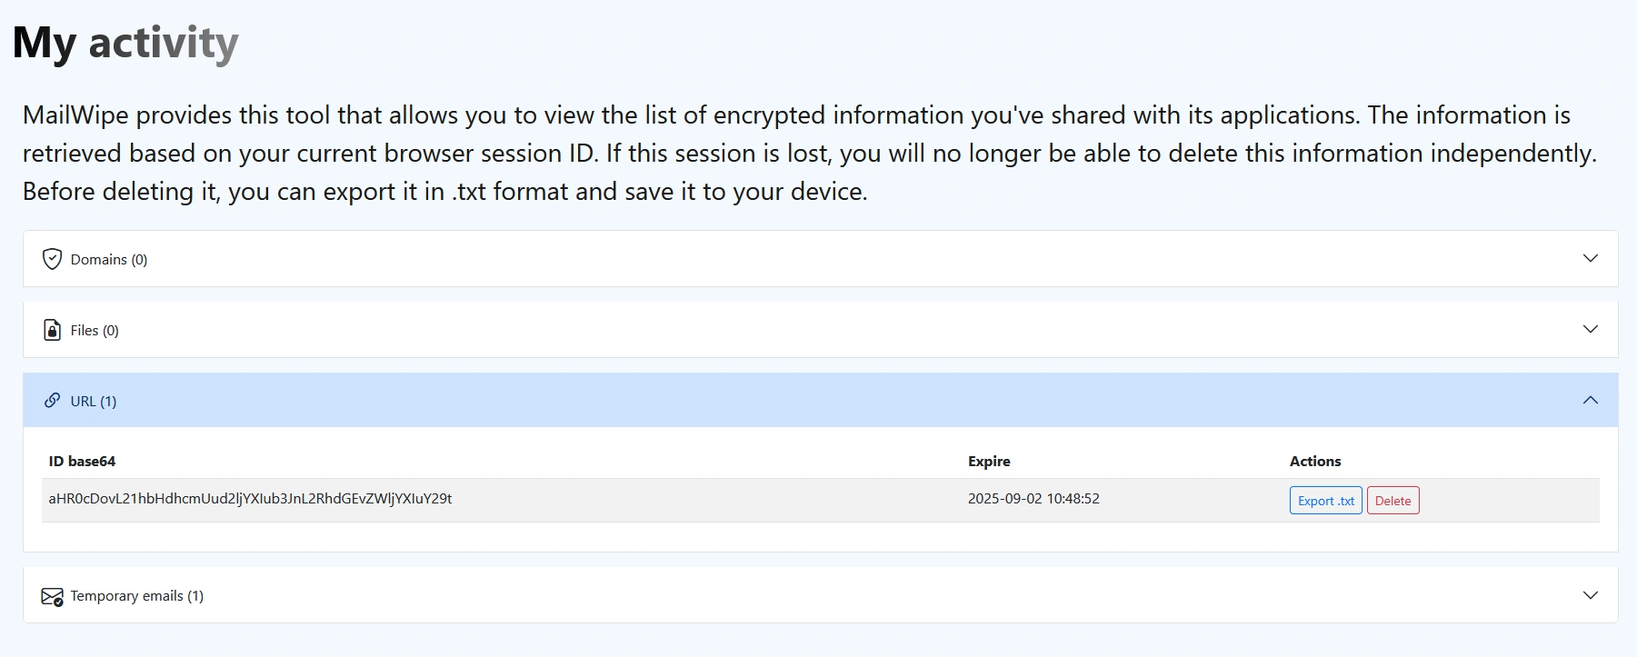Expand the Temporary emails chevron
Screen dimensions: 1637x657
[1590, 595]
